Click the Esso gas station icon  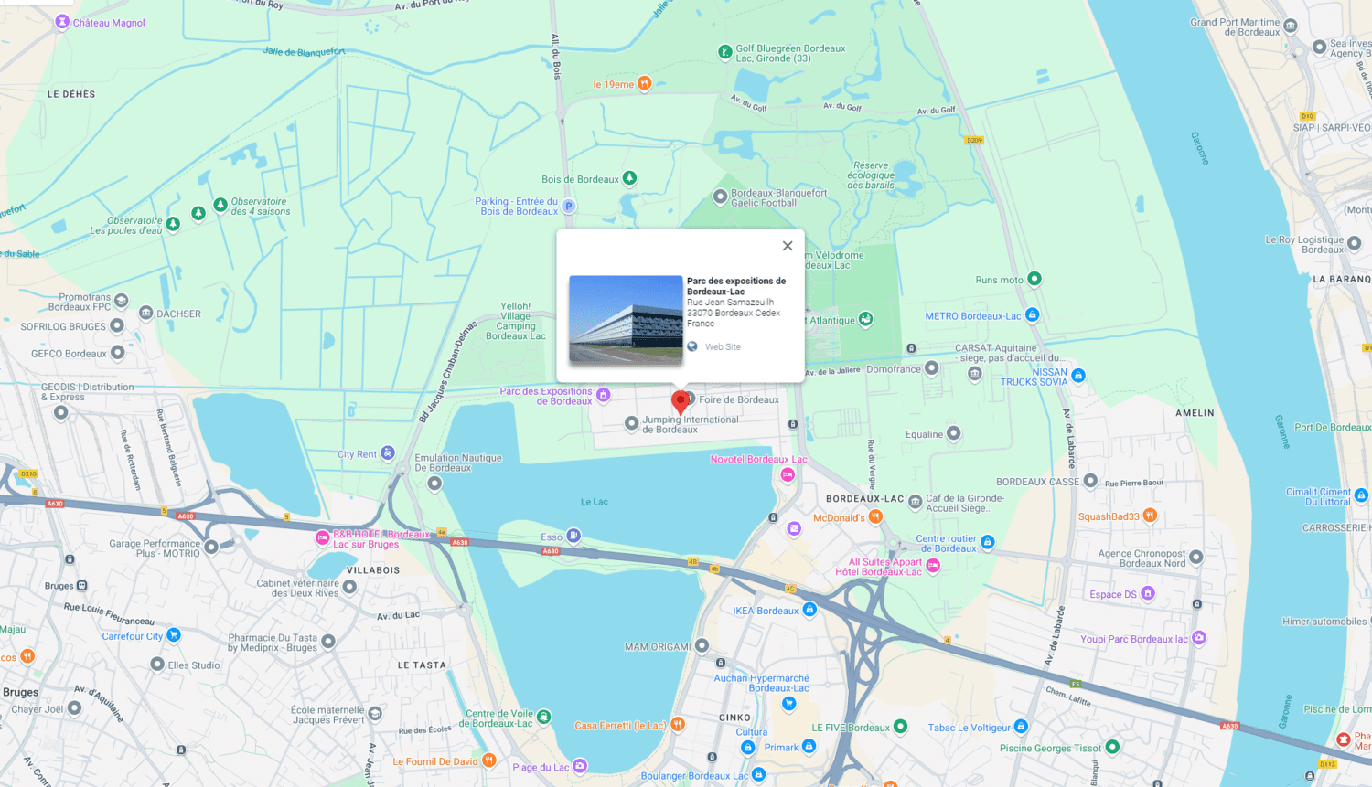click(x=573, y=536)
